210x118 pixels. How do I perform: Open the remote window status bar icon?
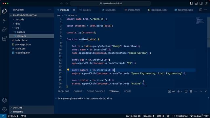click(3, 116)
